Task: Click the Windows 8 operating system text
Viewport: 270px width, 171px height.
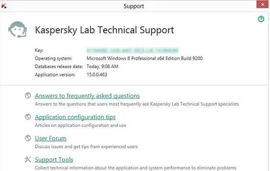Action: point(144,58)
